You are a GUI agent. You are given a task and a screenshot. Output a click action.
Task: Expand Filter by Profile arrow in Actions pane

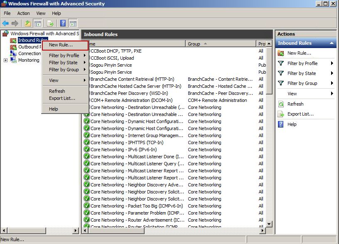click(332, 63)
